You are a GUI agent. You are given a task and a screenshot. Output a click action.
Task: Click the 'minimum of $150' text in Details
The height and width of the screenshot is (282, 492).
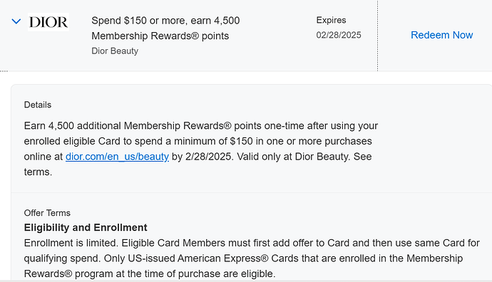pos(213,141)
